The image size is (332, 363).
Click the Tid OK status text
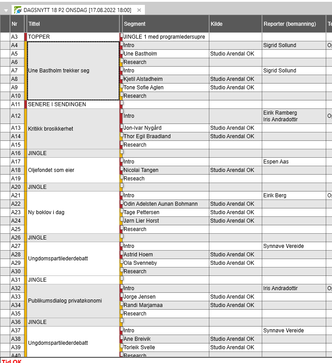pyautogui.click(x=12, y=361)
